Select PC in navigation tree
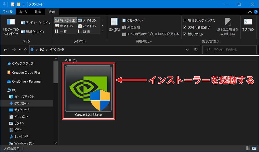The image size is (259, 152). pyautogui.click(x=12, y=90)
